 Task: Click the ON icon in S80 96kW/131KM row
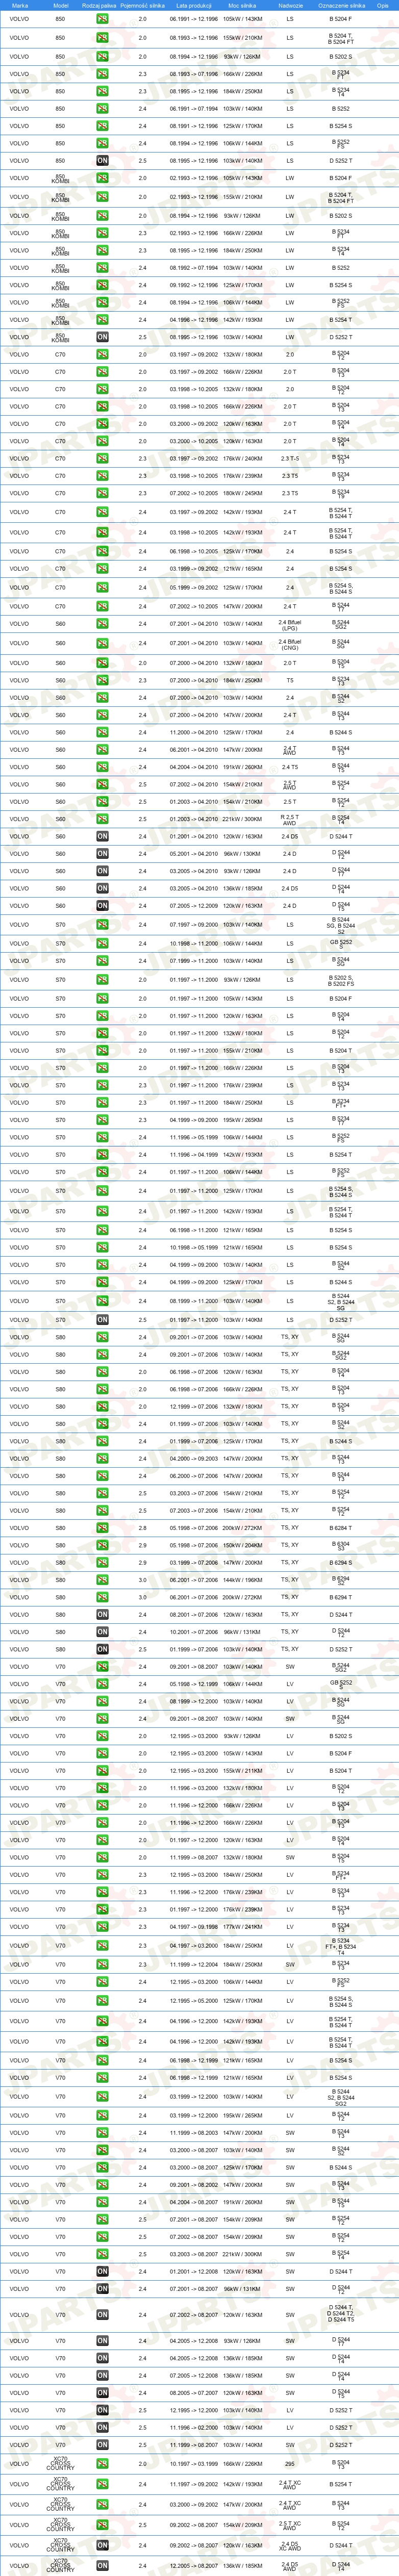102,1632
